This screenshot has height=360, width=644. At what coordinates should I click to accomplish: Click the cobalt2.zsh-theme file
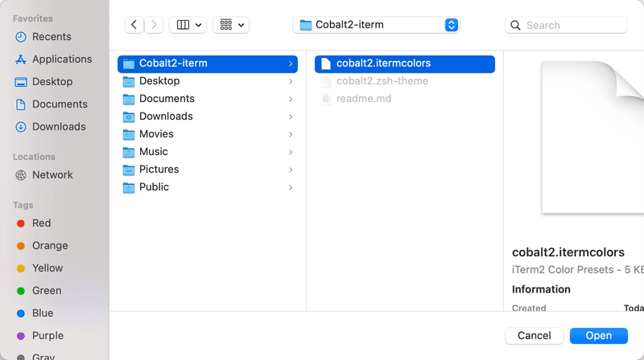click(405, 81)
